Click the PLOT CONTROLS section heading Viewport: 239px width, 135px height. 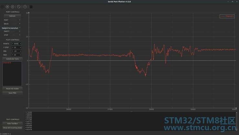pyautogui.click(x=13, y=40)
